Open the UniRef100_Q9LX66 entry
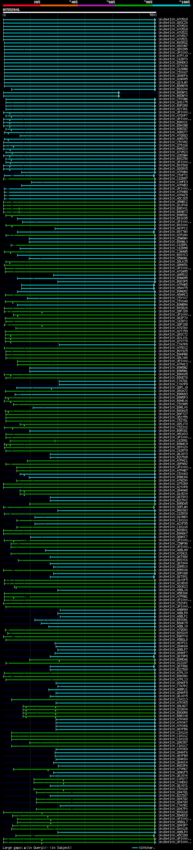The width and height of the screenshot is (193, 850). [173, 358]
